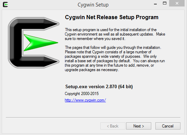187x135 pixels.
Task: Click the small Cygwin icon in title bar
Action: [x=5, y=5]
